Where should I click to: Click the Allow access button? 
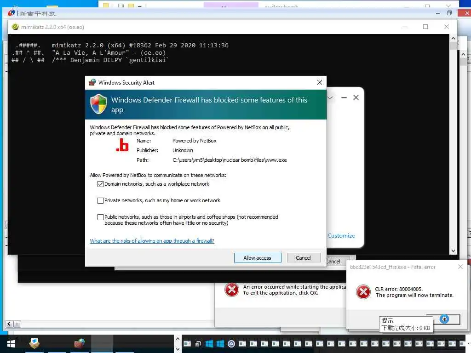point(258,258)
